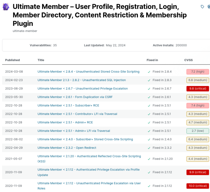The height and width of the screenshot is (192, 210).
Task: Click the green checkmark beside Fixed in 2.6.7
Action: (x=149, y=88)
